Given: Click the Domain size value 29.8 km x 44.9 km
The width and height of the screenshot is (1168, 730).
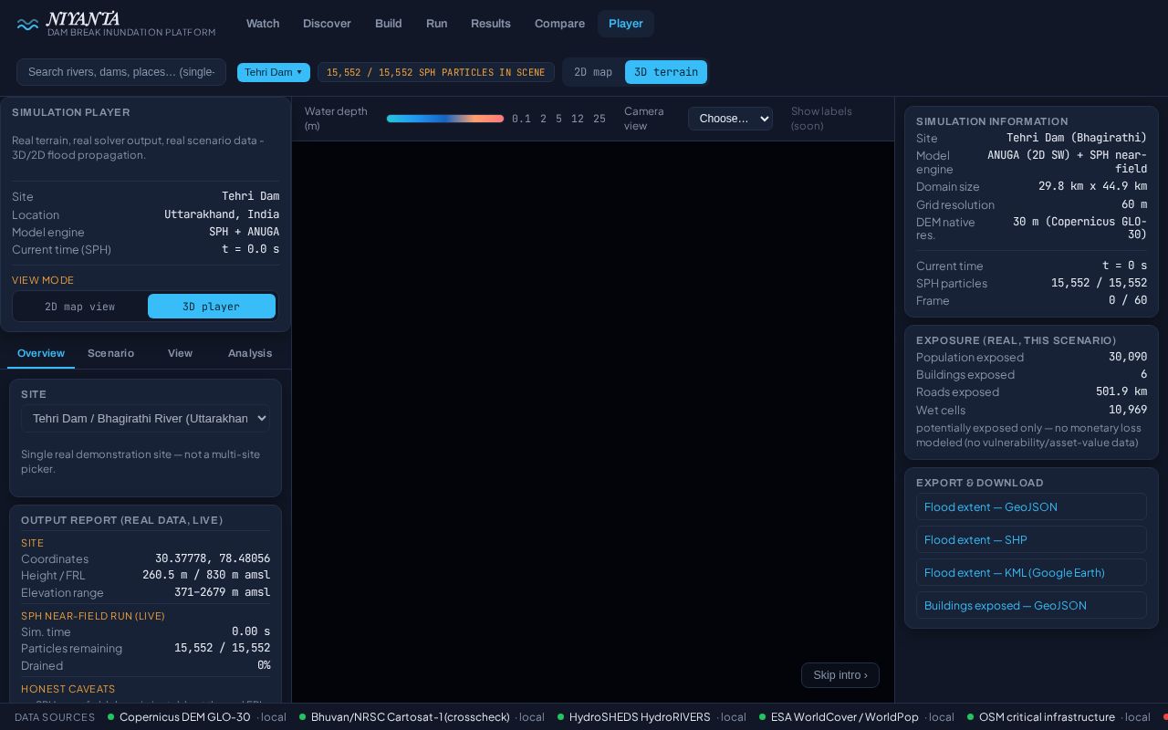Looking at the screenshot, I should click(1092, 186).
